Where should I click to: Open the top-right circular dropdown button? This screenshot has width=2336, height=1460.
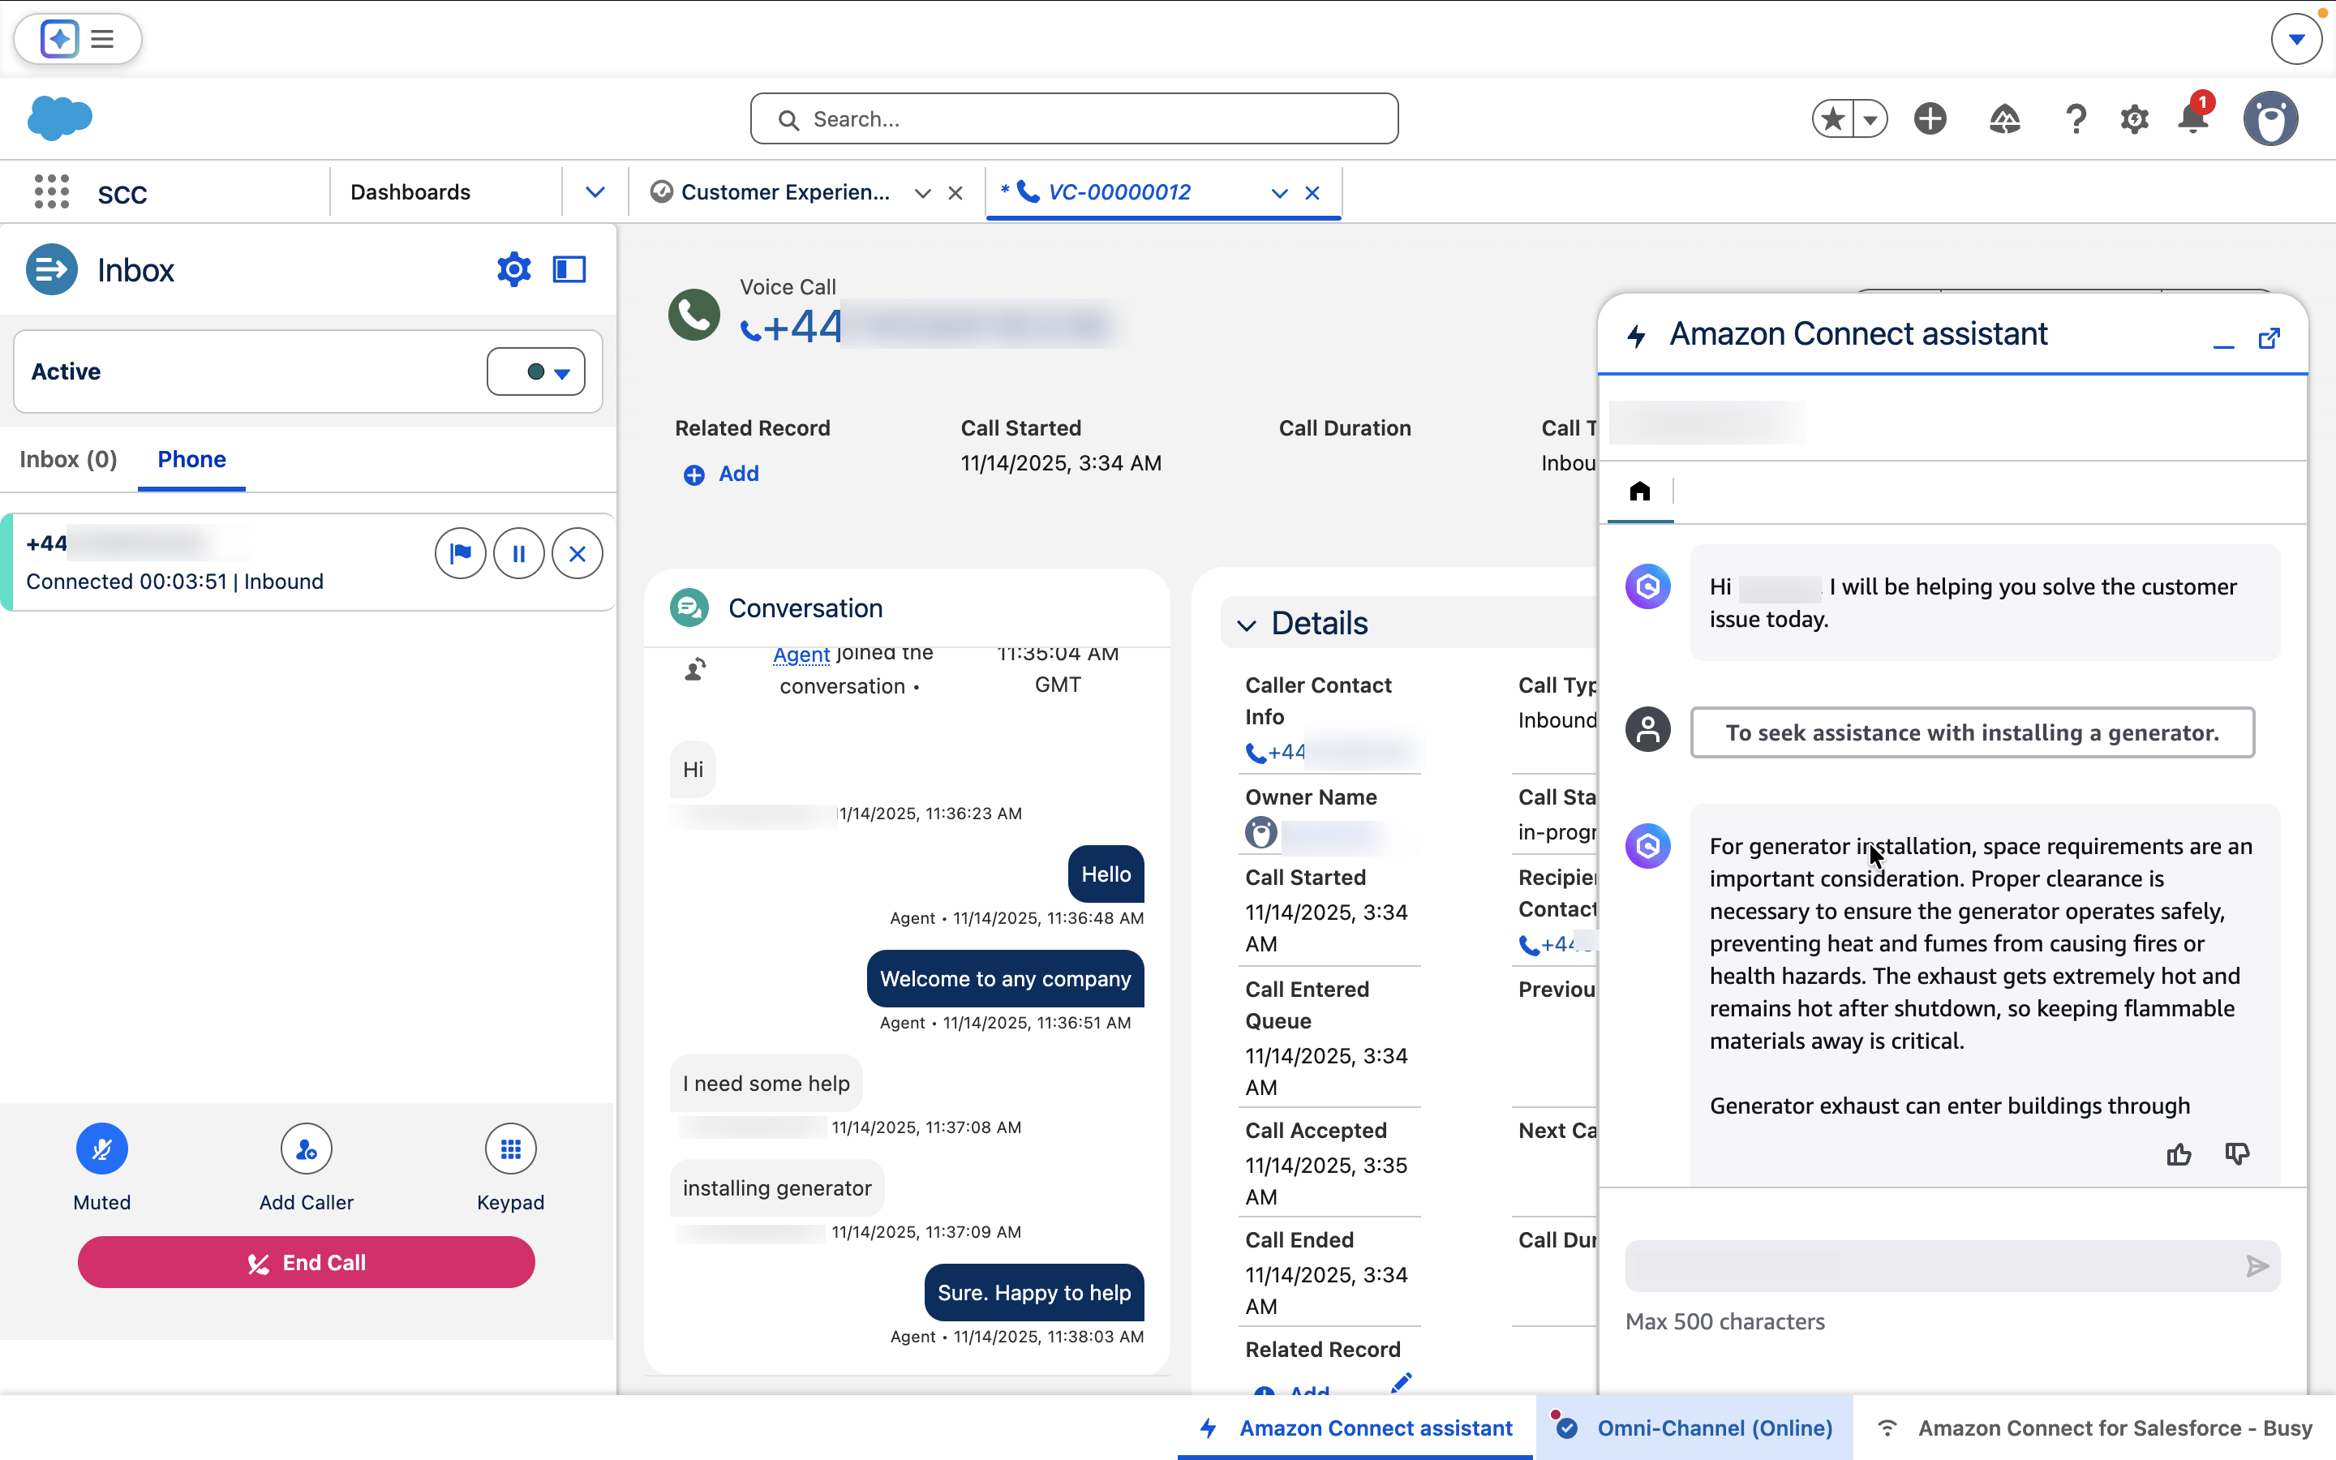pos(2296,39)
